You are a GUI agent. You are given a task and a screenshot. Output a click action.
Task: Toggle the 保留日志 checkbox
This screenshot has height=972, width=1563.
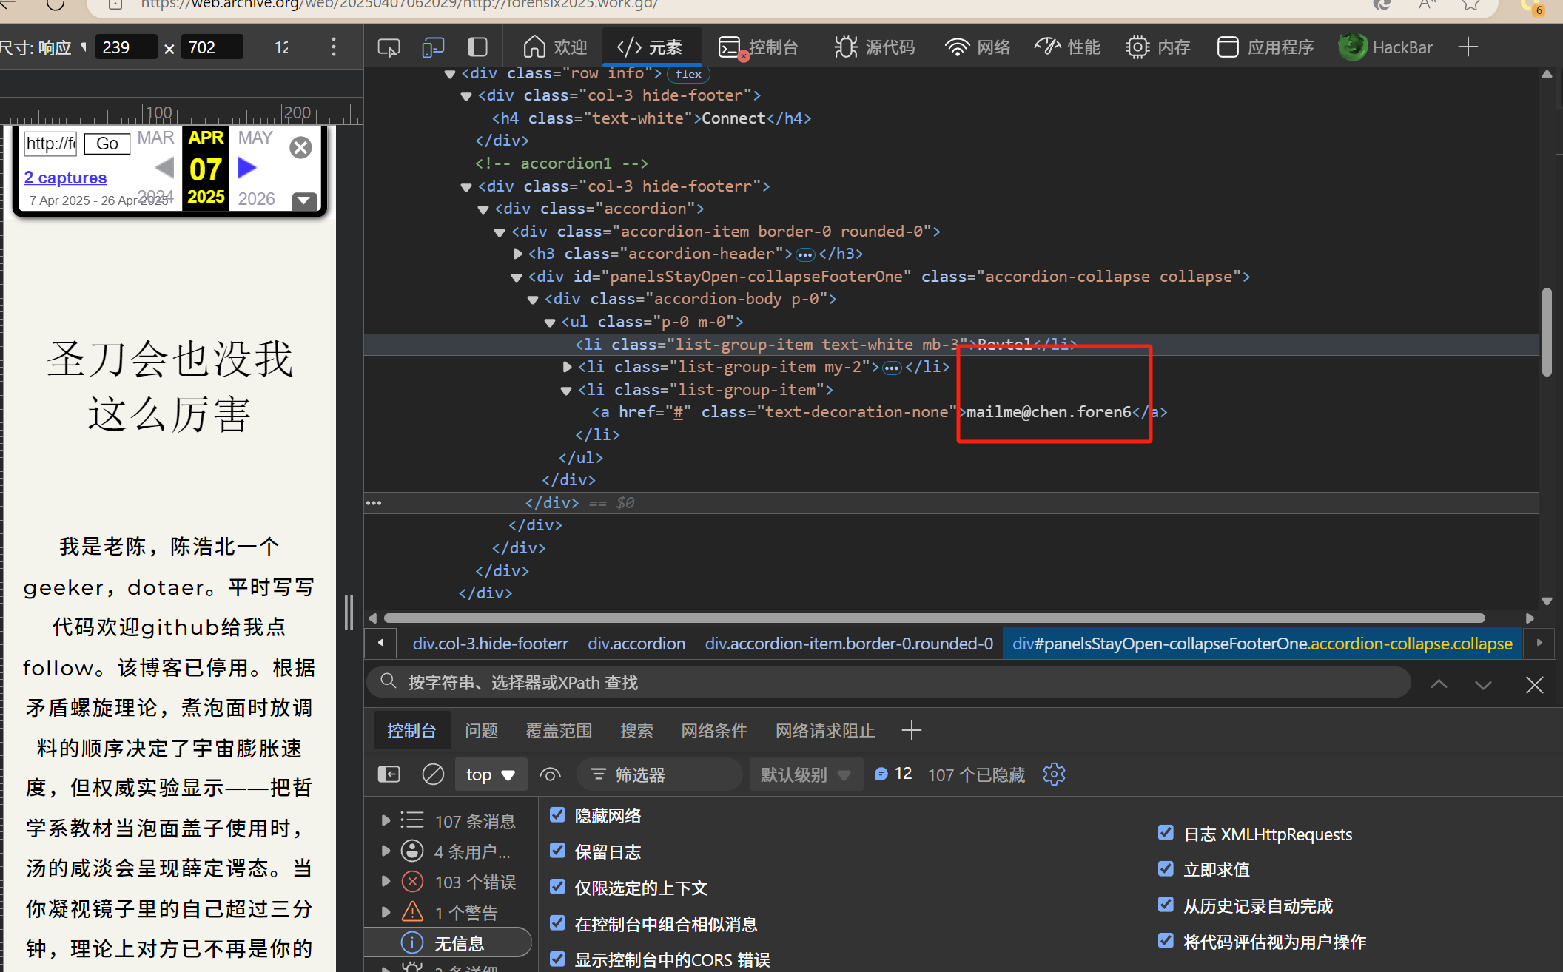pos(558,851)
